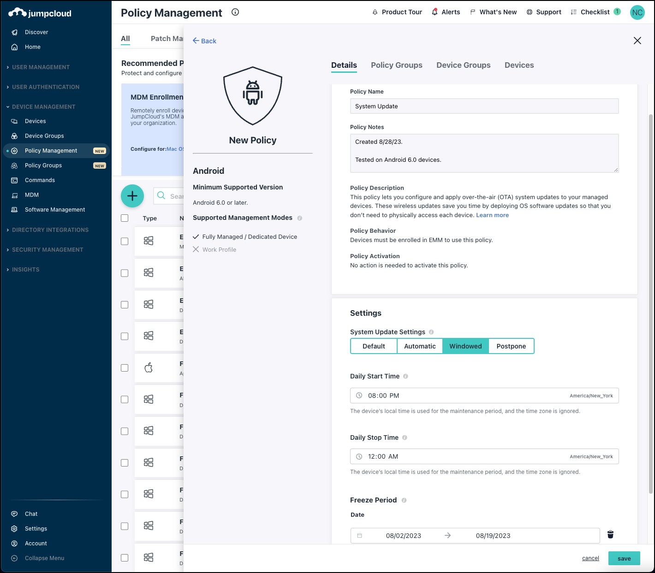The image size is (655, 573).
Task: Tick the first policy row checkbox
Action: click(x=125, y=241)
